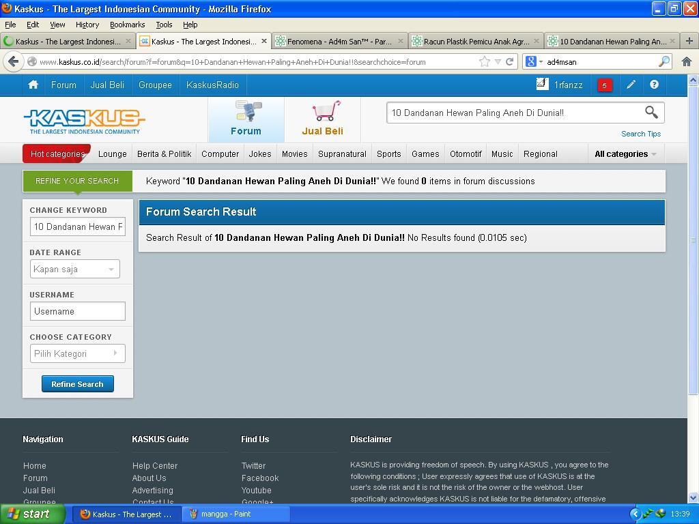Click the Google search magnifier in browser search bar

coord(664,61)
